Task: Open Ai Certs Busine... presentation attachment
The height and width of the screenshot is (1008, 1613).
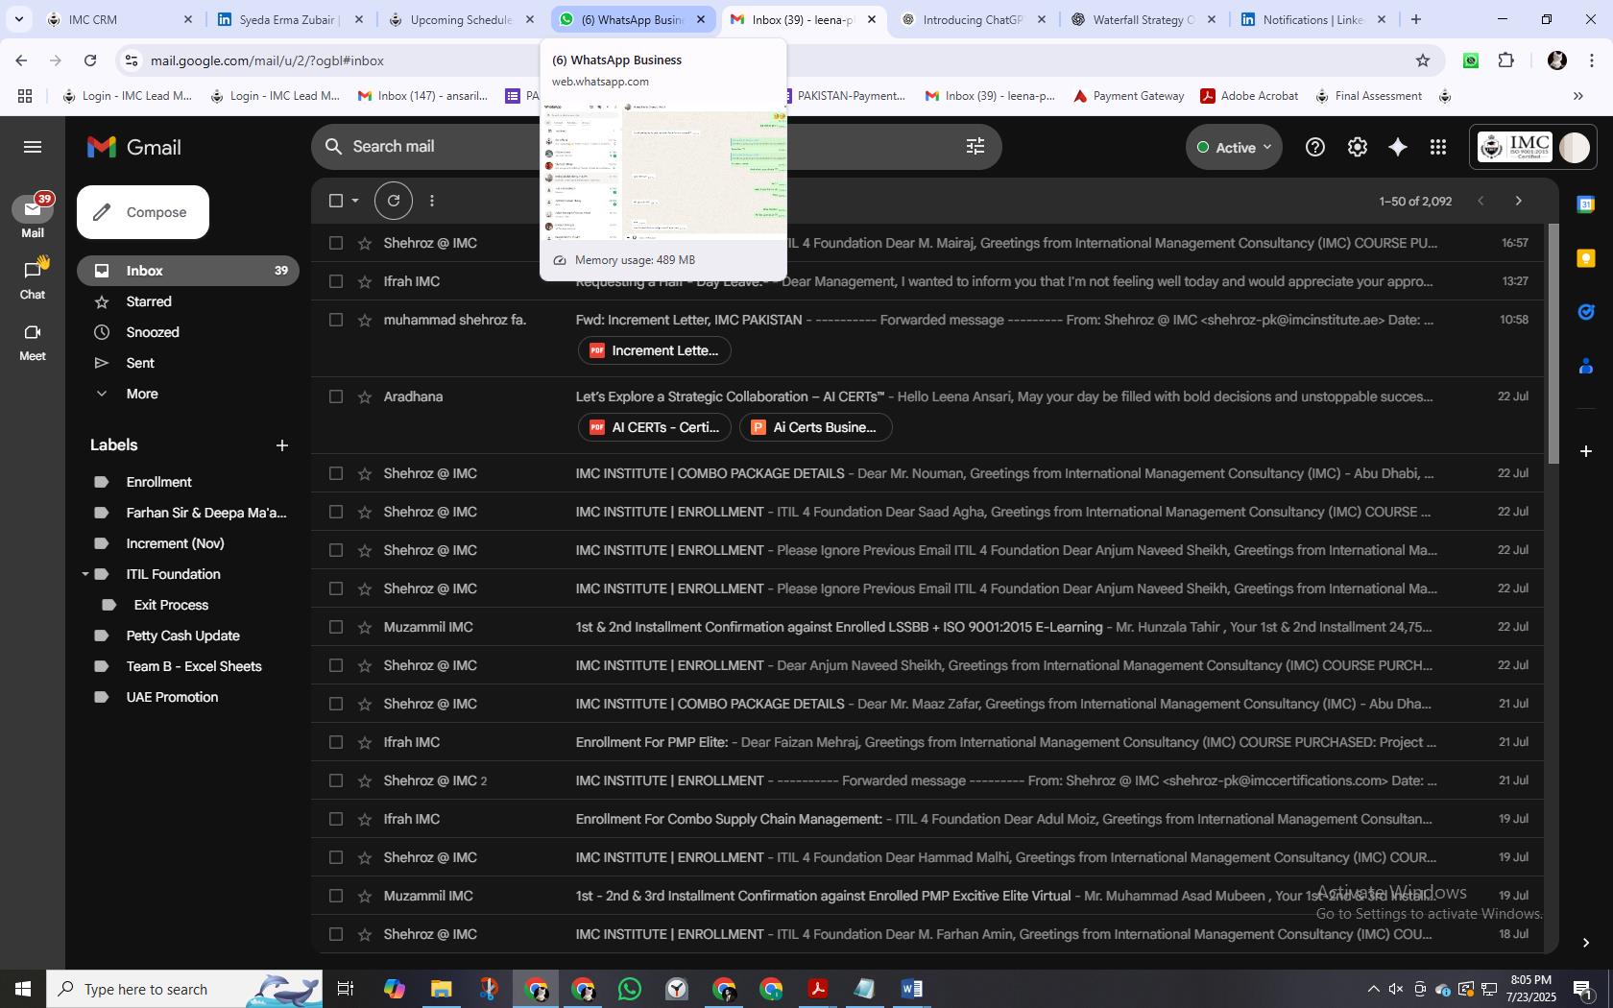Action: click(815, 427)
